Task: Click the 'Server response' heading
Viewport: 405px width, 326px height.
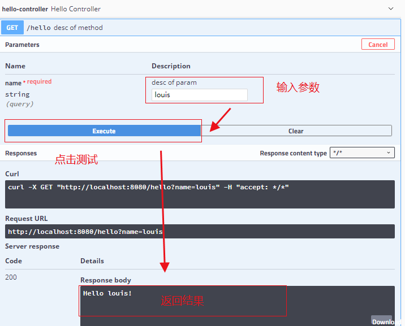Action: [x=32, y=246]
